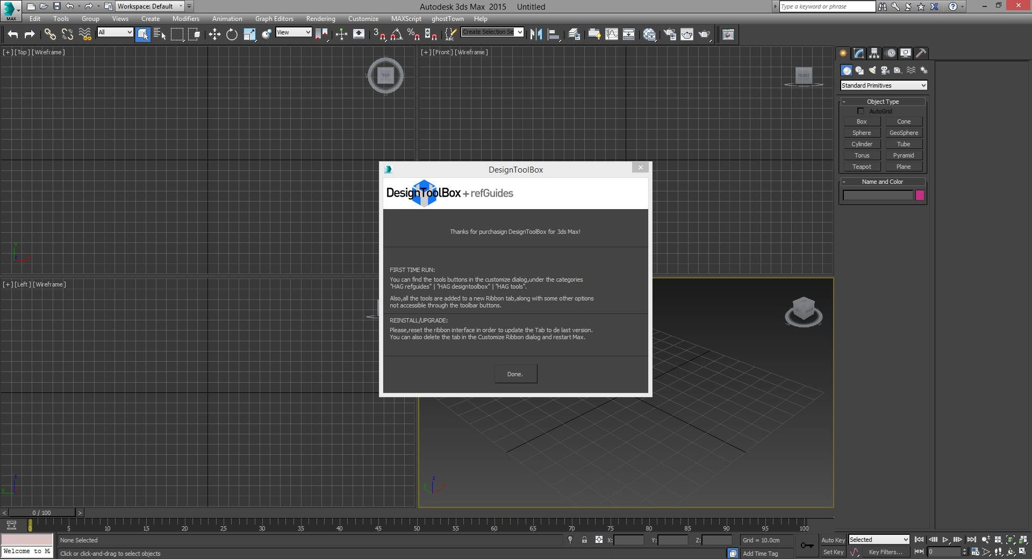The image size is (1032, 559).
Task: Open Select by Name list
Action: coord(160,34)
